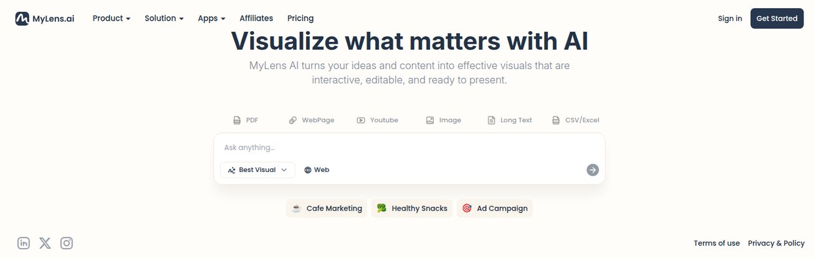Choose PDF as input source
The image size is (814, 258).
pyautogui.click(x=246, y=120)
